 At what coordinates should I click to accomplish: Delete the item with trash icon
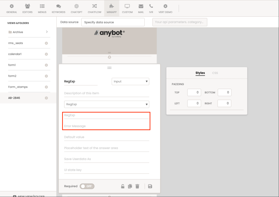137,186
